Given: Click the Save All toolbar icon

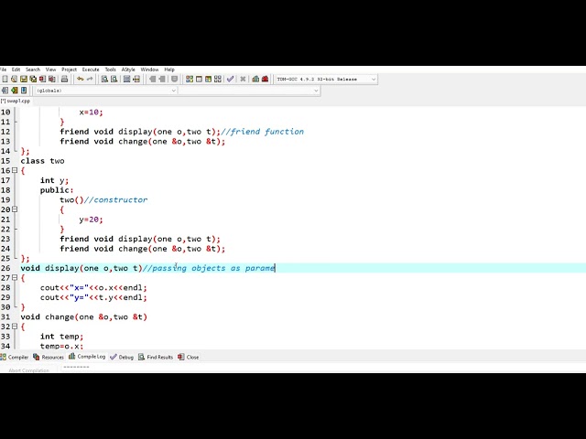Looking at the screenshot, I should pos(33,80).
